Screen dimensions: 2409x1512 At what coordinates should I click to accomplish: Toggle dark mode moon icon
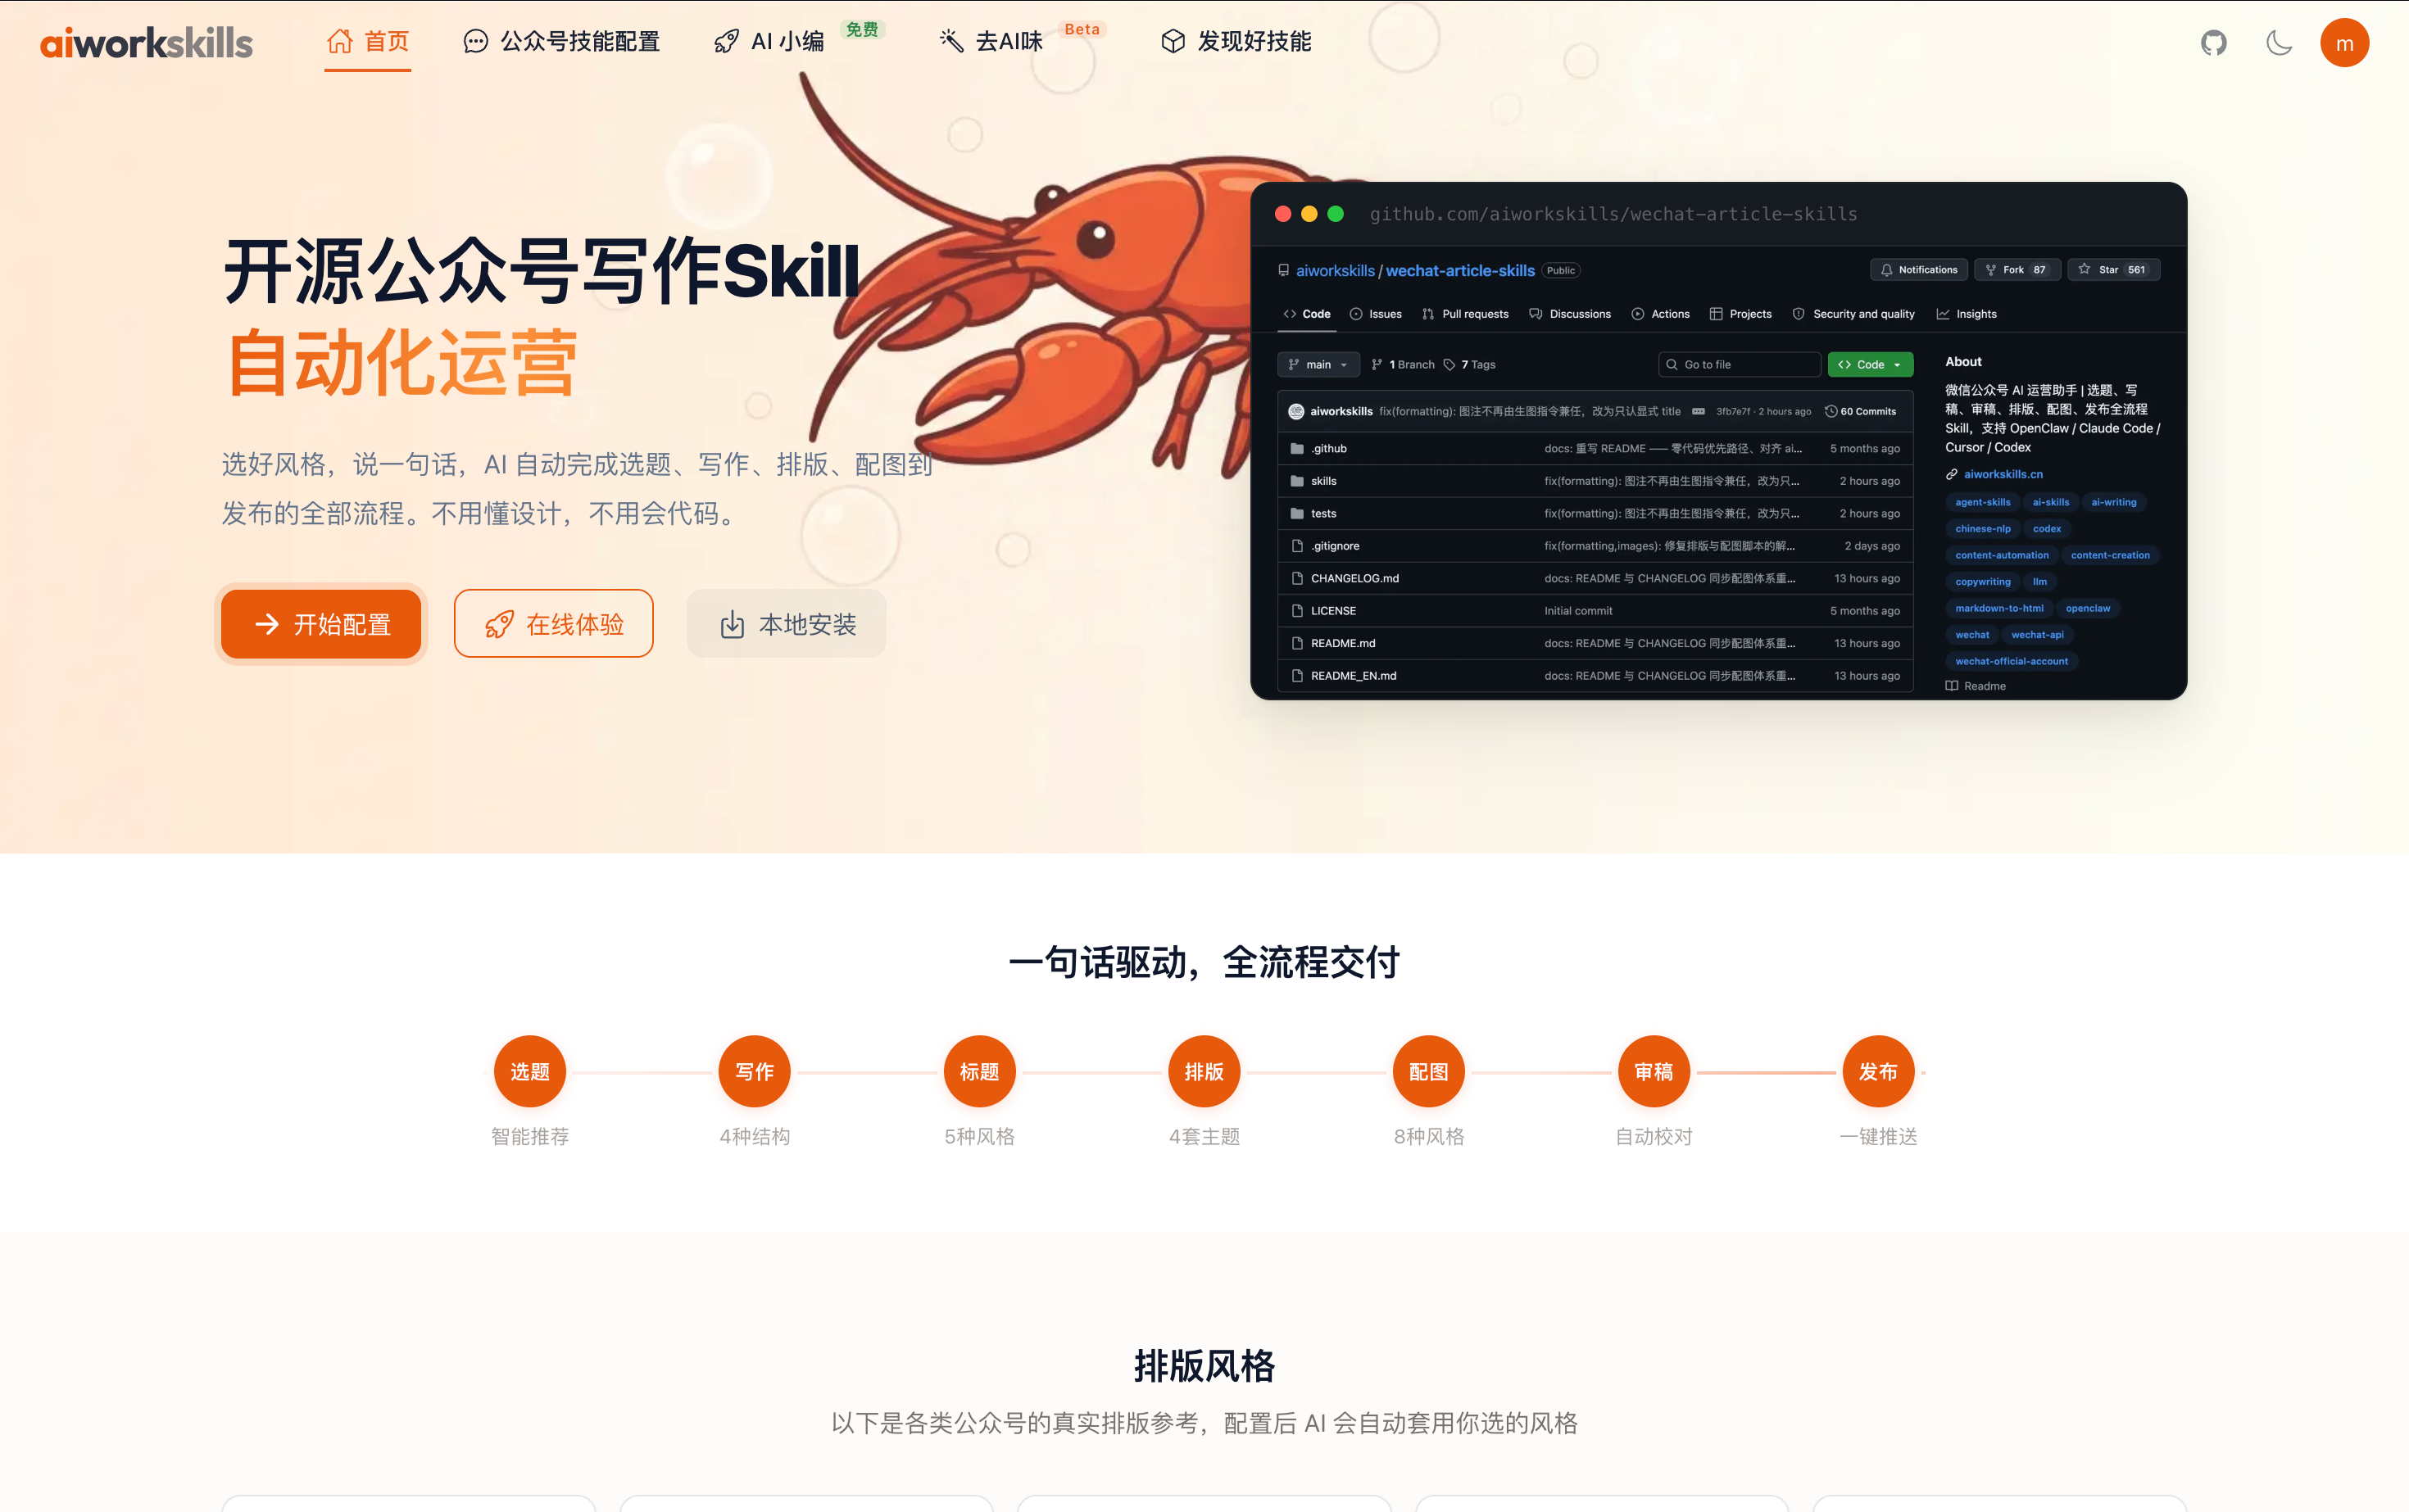pyautogui.click(x=2278, y=43)
